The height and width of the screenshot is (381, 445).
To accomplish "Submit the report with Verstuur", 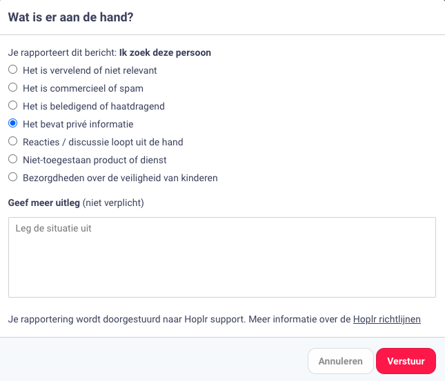I will click(406, 360).
